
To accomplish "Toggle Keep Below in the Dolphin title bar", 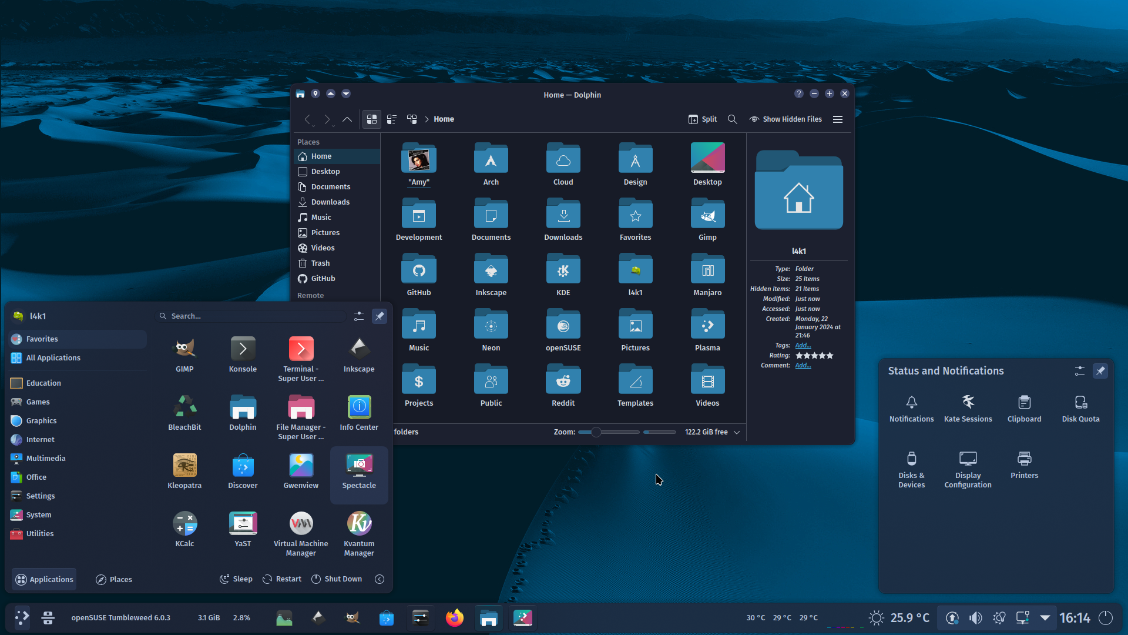I will pyautogui.click(x=346, y=93).
